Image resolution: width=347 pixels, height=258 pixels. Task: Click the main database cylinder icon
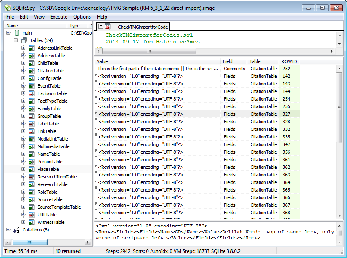pos(17,33)
